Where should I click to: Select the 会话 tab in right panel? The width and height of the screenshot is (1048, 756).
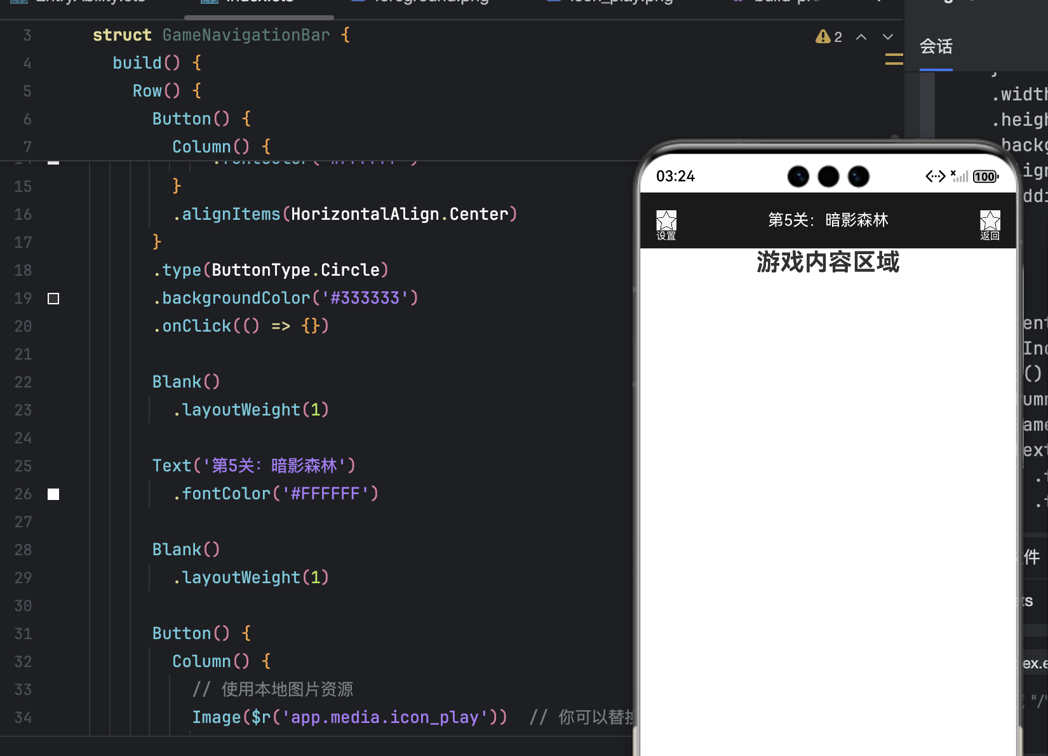tap(935, 46)
